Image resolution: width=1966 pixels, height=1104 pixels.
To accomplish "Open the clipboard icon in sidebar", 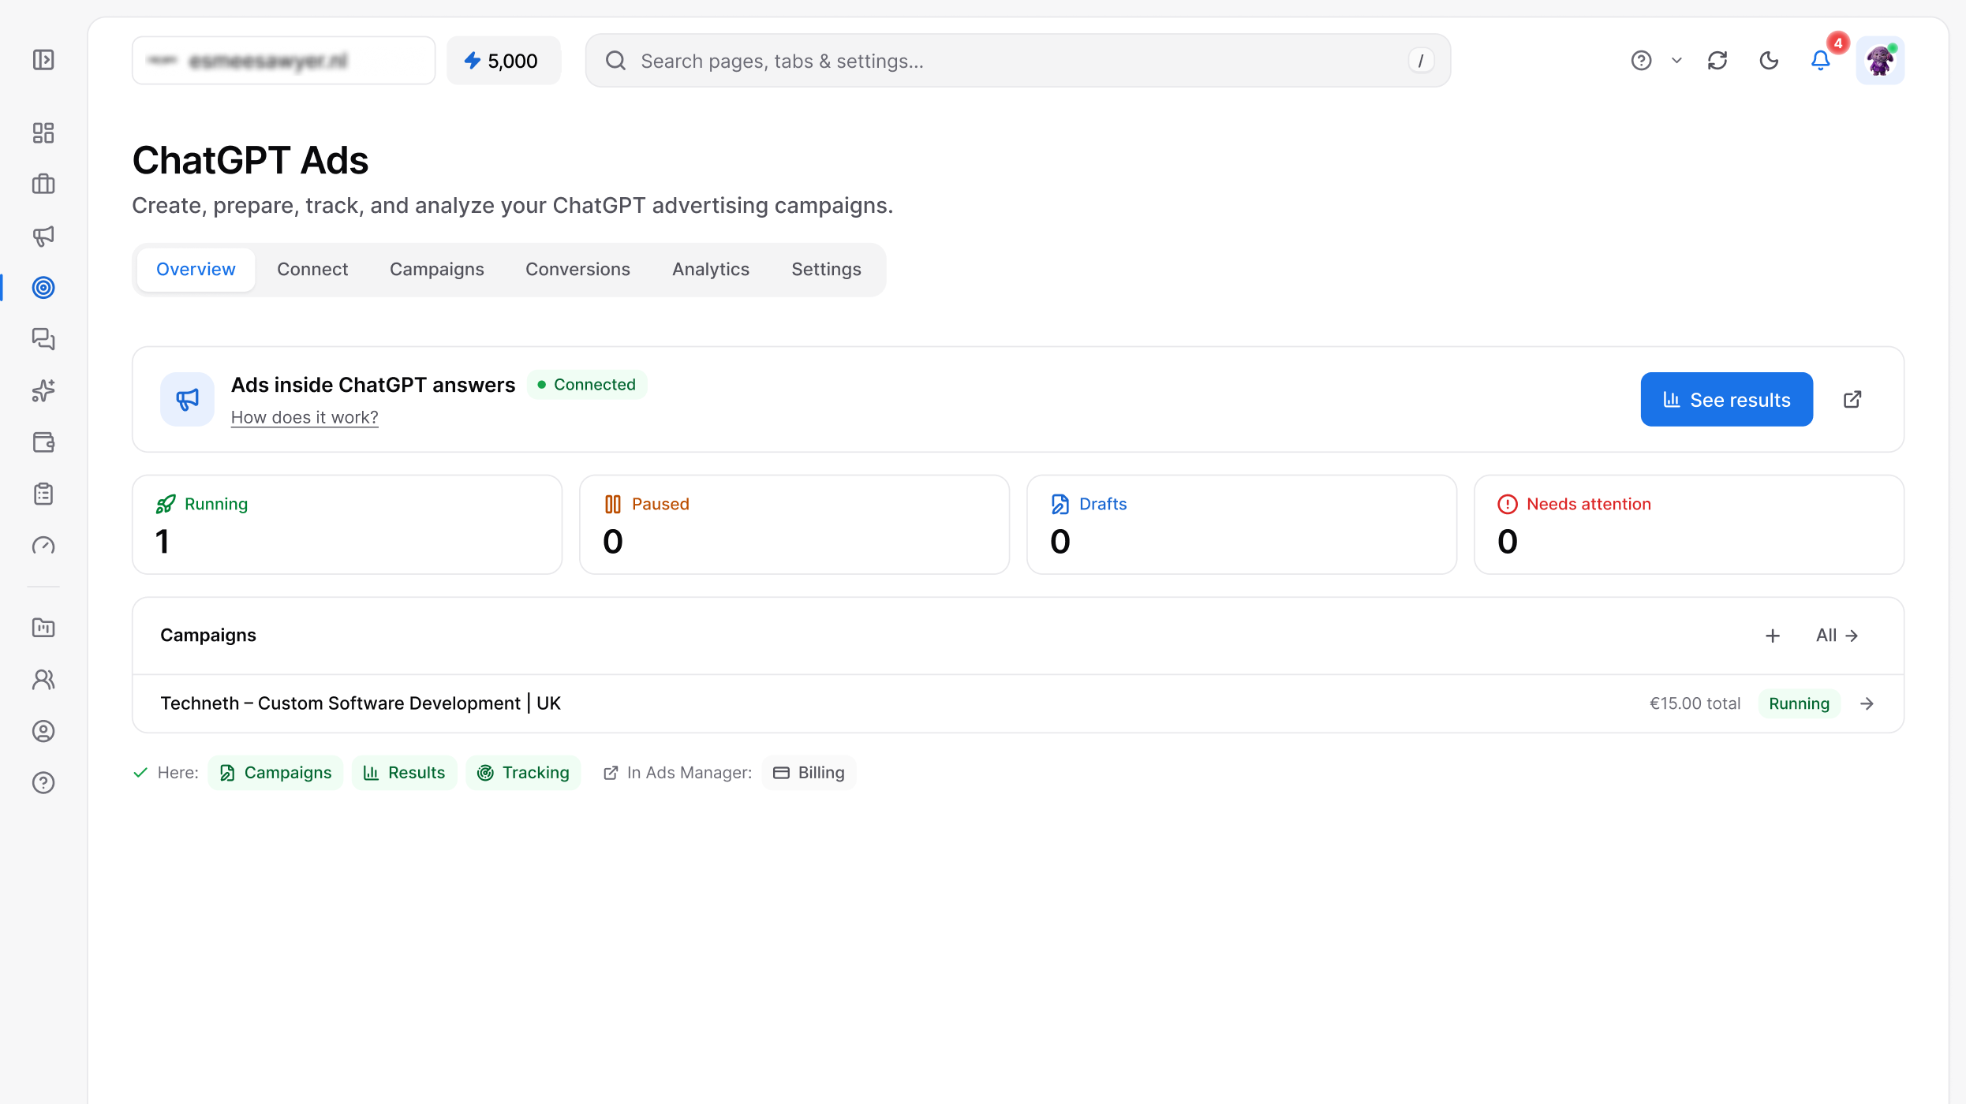I will click(43, 494).
